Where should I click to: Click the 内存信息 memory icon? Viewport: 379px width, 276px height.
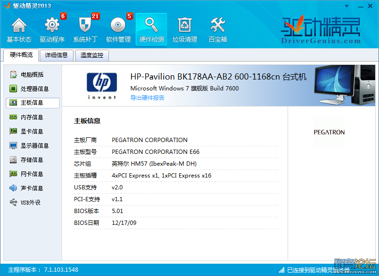coord(13,117)
